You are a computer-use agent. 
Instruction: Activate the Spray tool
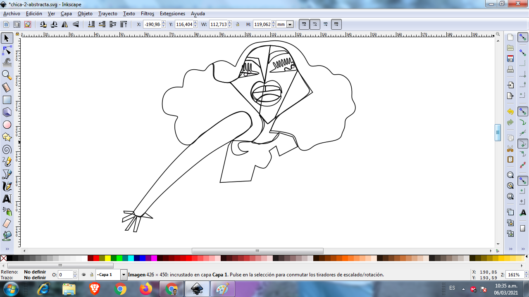pyautogui.click(x=7, y=211)
